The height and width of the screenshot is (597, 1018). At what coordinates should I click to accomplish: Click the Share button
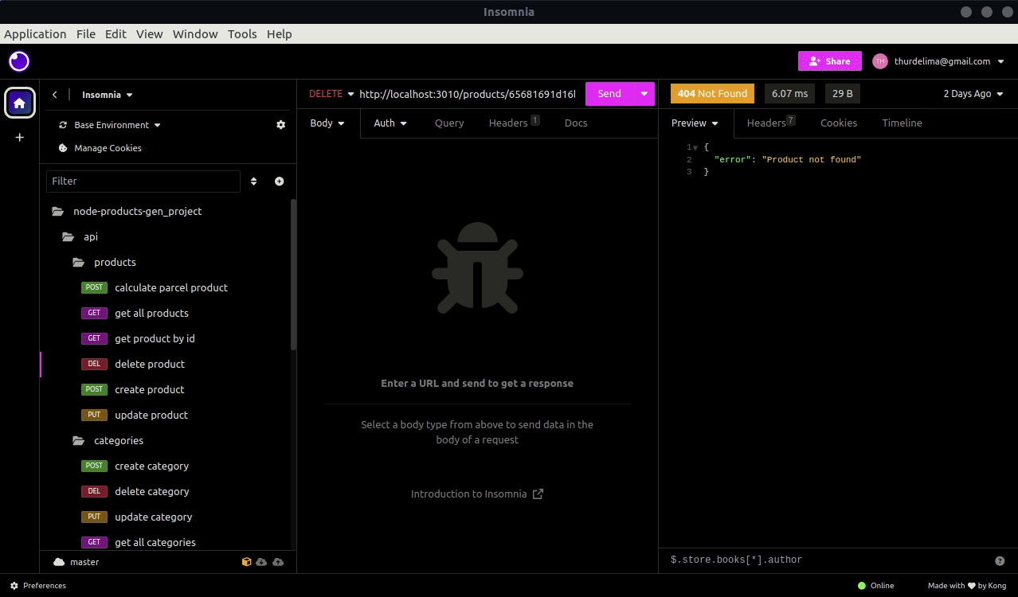[830, 61]
